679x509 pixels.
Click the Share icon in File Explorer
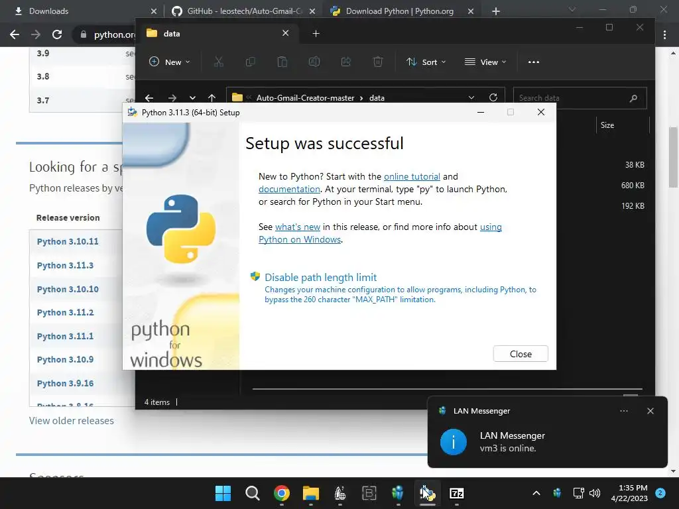(345, 62)
